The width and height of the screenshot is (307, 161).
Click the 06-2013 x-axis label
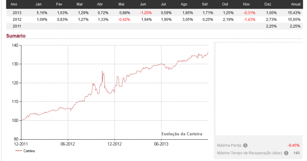[x=161, y=144]
